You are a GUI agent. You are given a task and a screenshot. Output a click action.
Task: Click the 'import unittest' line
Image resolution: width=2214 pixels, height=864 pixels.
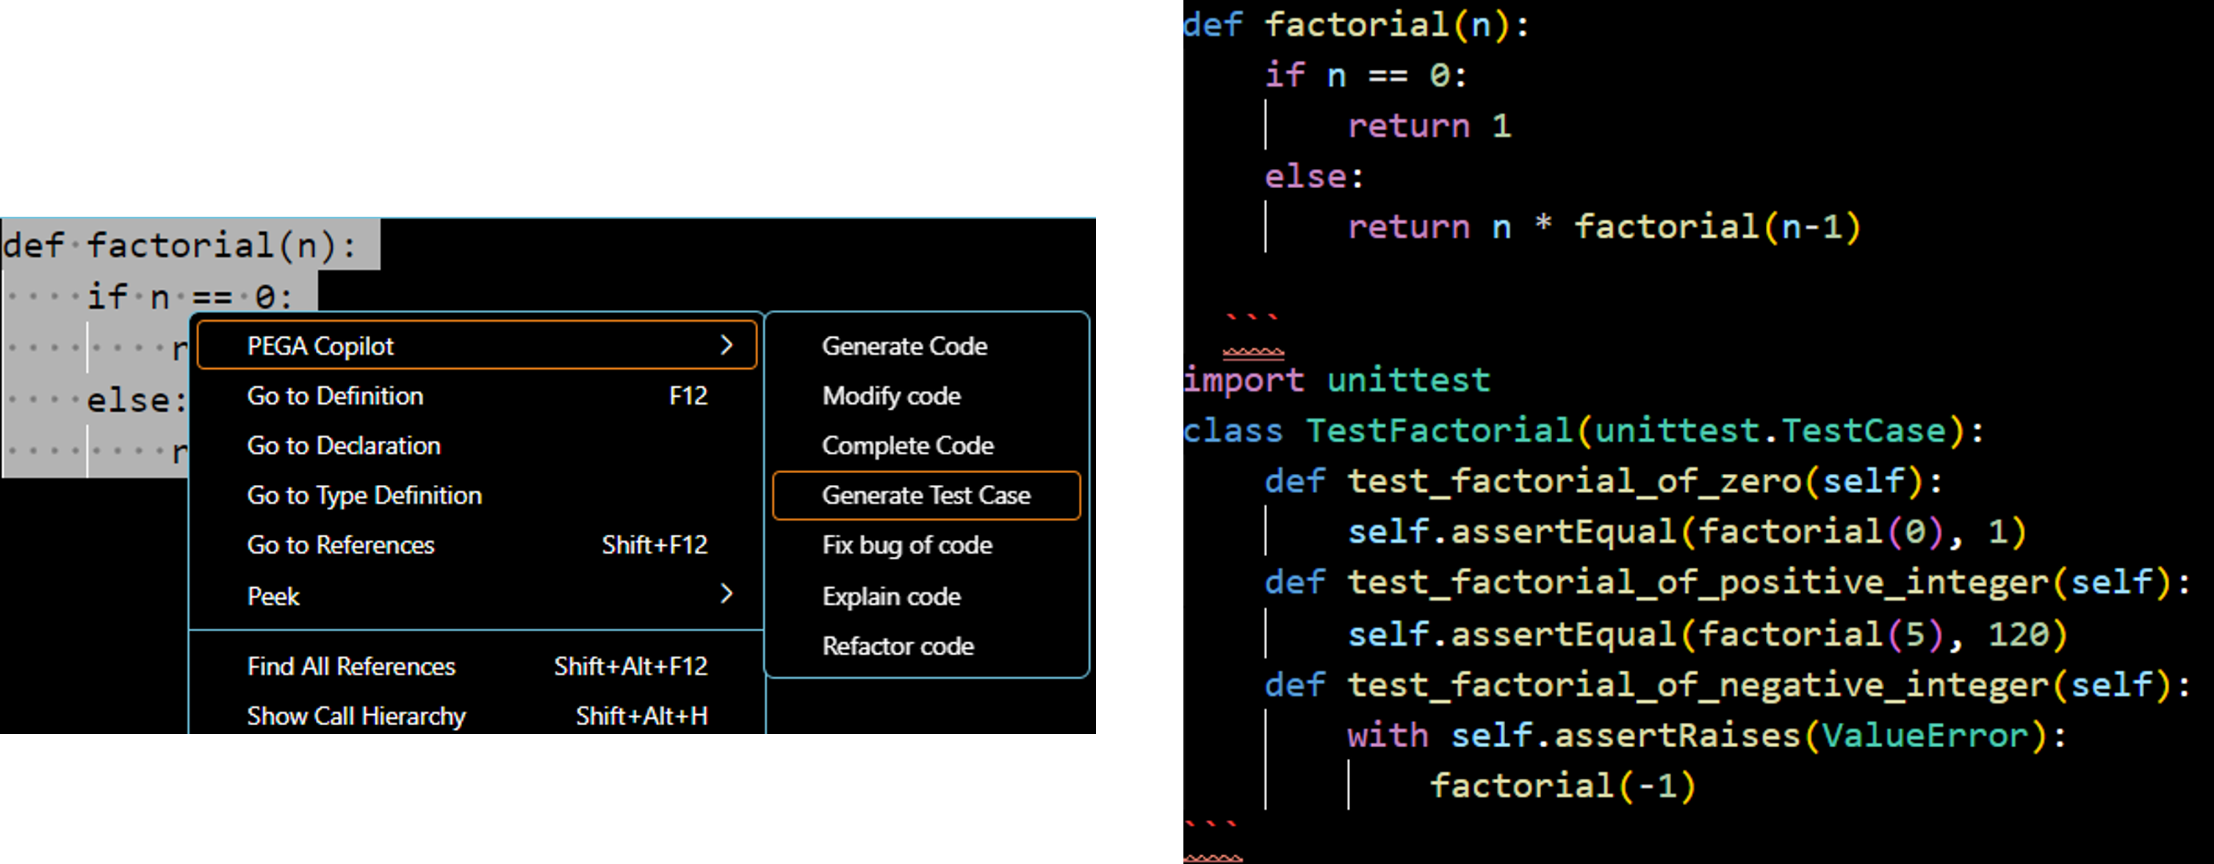point(1336,379)
